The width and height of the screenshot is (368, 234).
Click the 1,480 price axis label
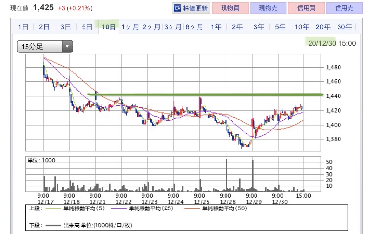(x=334, y=67)
